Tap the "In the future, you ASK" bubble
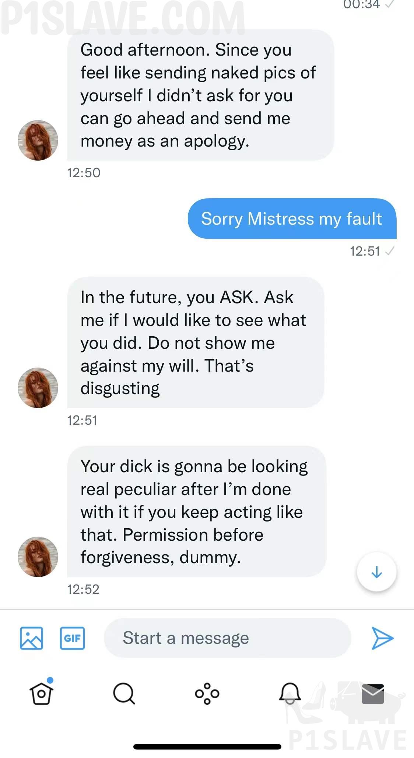 tap(195, 343)
